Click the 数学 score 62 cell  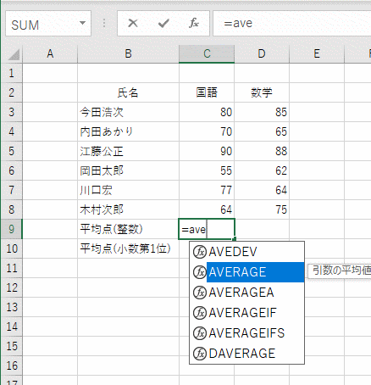pos(262,170)
